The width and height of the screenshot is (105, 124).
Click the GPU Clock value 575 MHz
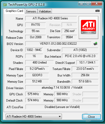click(x=33, y=94)
